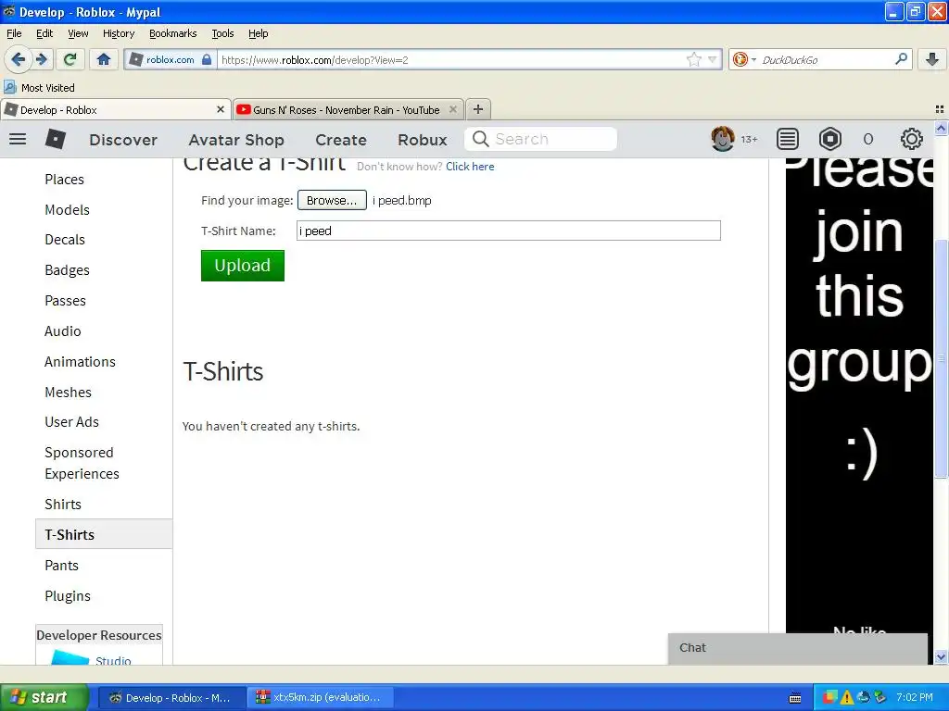
Task: Open the File menu
Action: click(14, 33)
